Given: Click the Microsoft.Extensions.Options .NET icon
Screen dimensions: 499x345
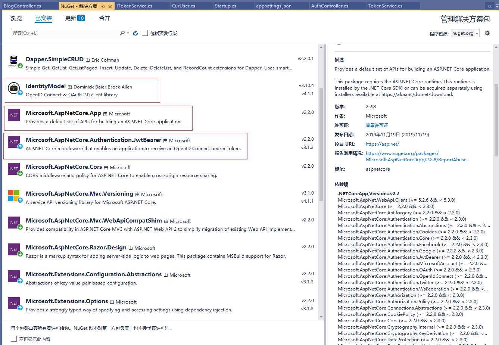Looking at the screenshot, I should pos(14,303).
